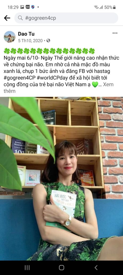Image resolution: width=123 pixels, height=275 pixels.
Task: Open the post photo of woman with book
Action: (61, 179)
